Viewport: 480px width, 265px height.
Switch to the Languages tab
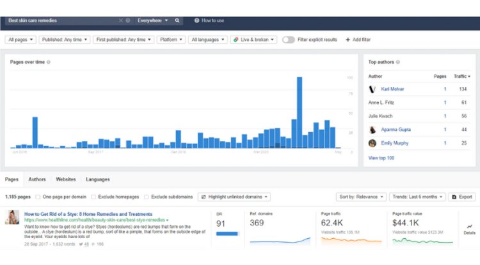pyautogui.click(x=98, y=179)
